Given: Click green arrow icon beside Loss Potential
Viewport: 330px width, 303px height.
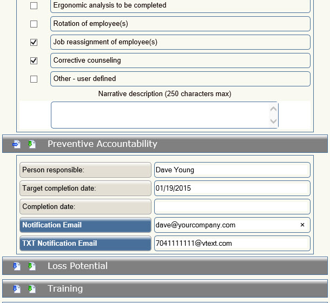Looking at the screenshot, I should tap(32, 266).
